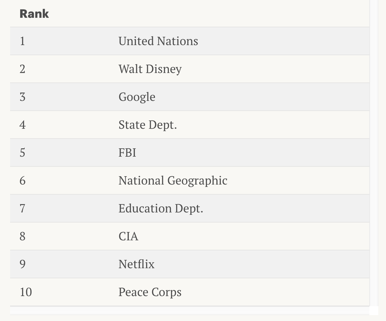Select rank number 6 cell

(22, 181)
